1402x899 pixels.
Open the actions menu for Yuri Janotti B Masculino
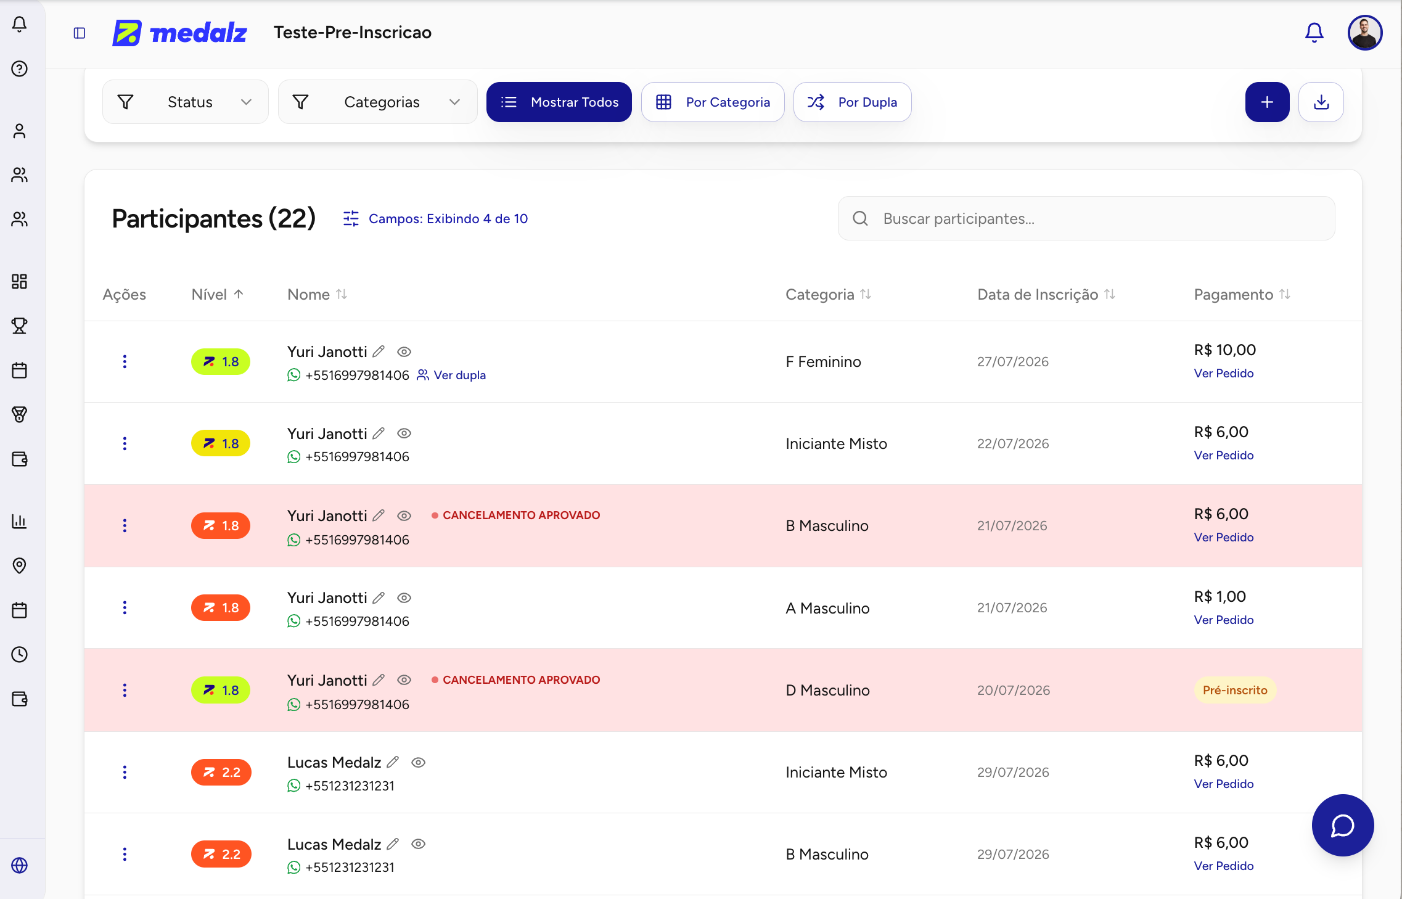click(x=125, y=526)
